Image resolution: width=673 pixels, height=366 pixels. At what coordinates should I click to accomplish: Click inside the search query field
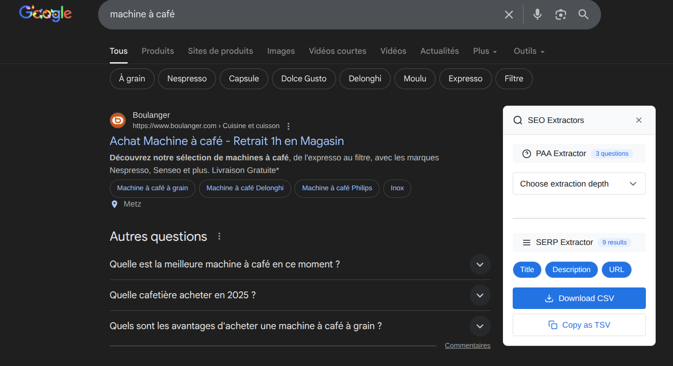pos(299,14)
